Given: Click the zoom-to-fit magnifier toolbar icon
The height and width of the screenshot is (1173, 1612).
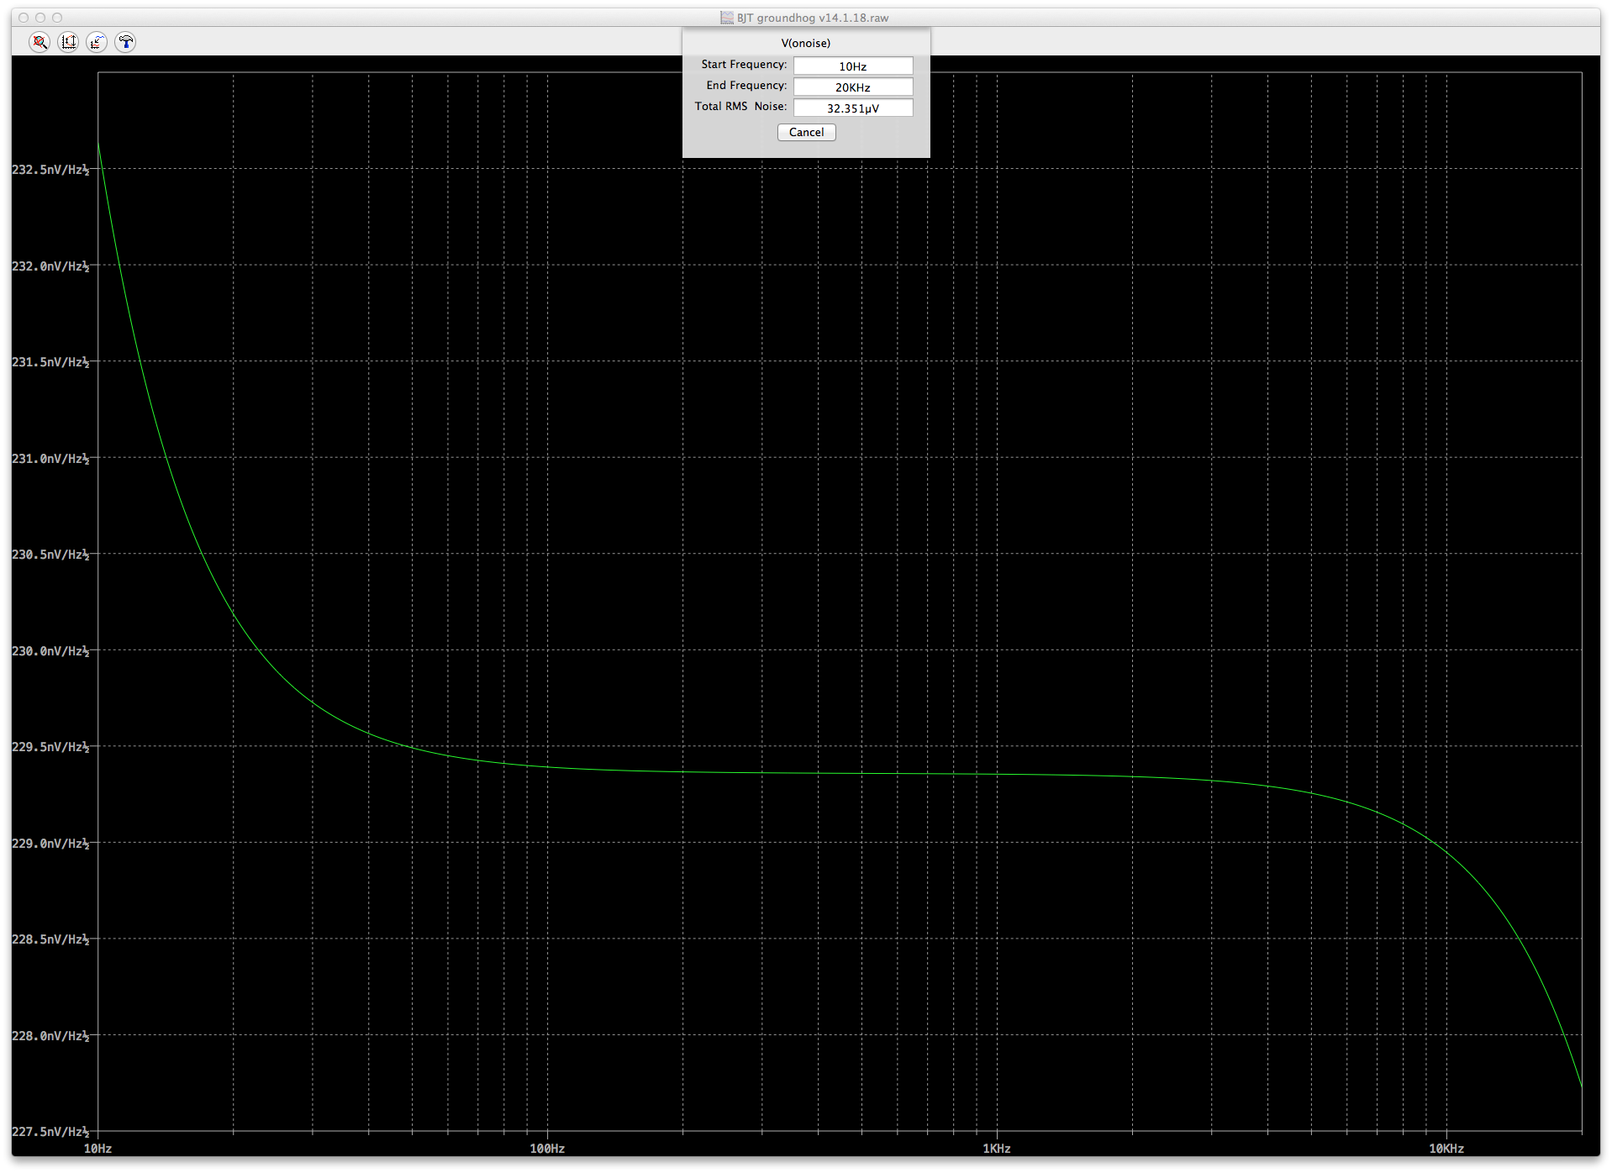Looking at the screenshot, I should click(x=40, y=42).
